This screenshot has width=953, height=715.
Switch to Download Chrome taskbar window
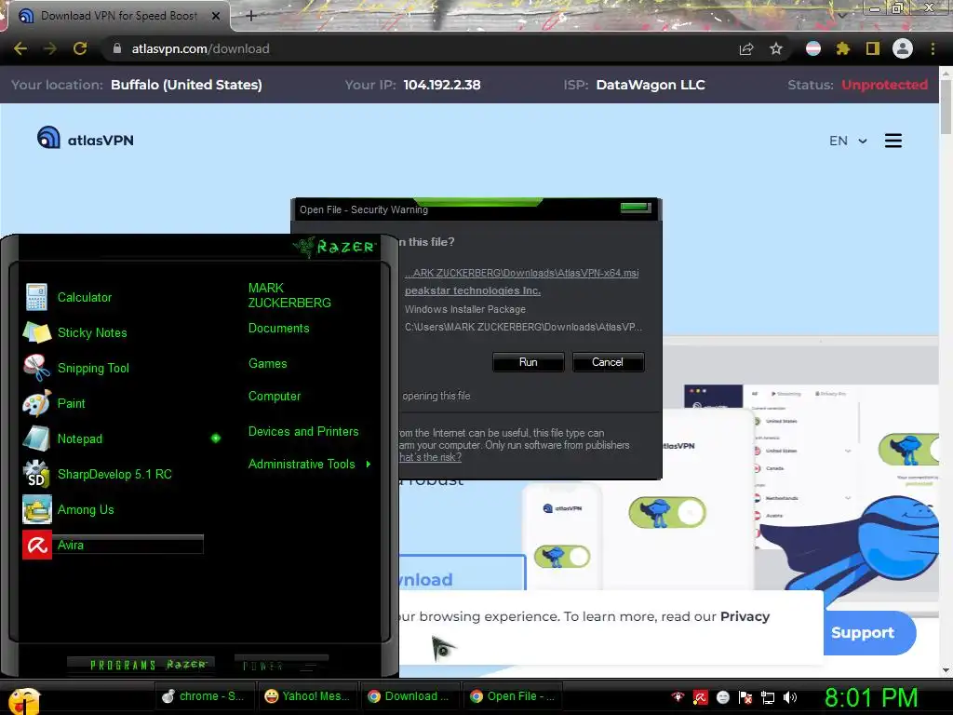[x=409, y=696]
